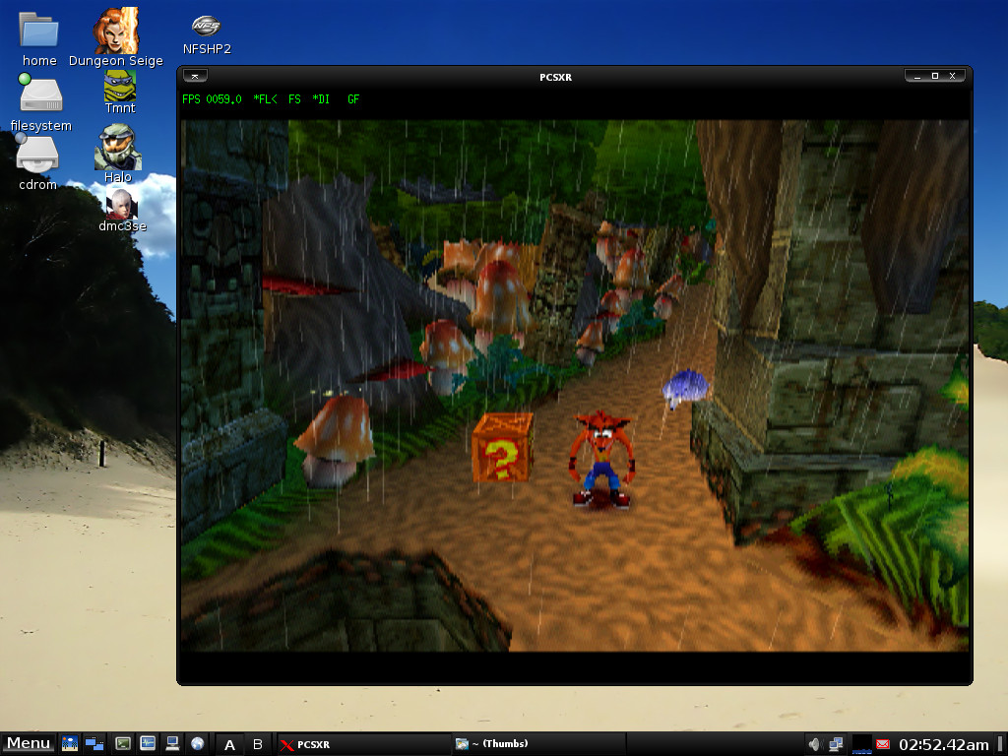Close the PCSXR window
Image resolution: width=1008 pixels, height=756 pixels.
953,76
